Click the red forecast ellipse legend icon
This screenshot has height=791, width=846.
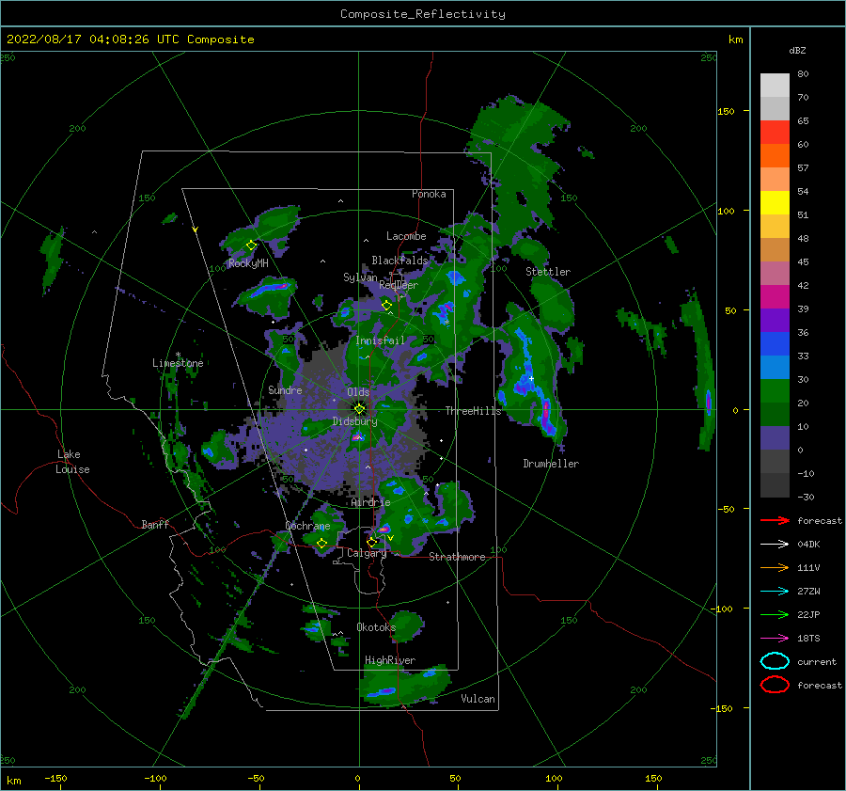775,685
